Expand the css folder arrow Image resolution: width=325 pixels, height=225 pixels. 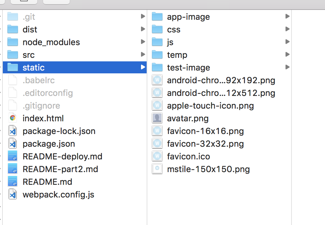tap(287, 29)
